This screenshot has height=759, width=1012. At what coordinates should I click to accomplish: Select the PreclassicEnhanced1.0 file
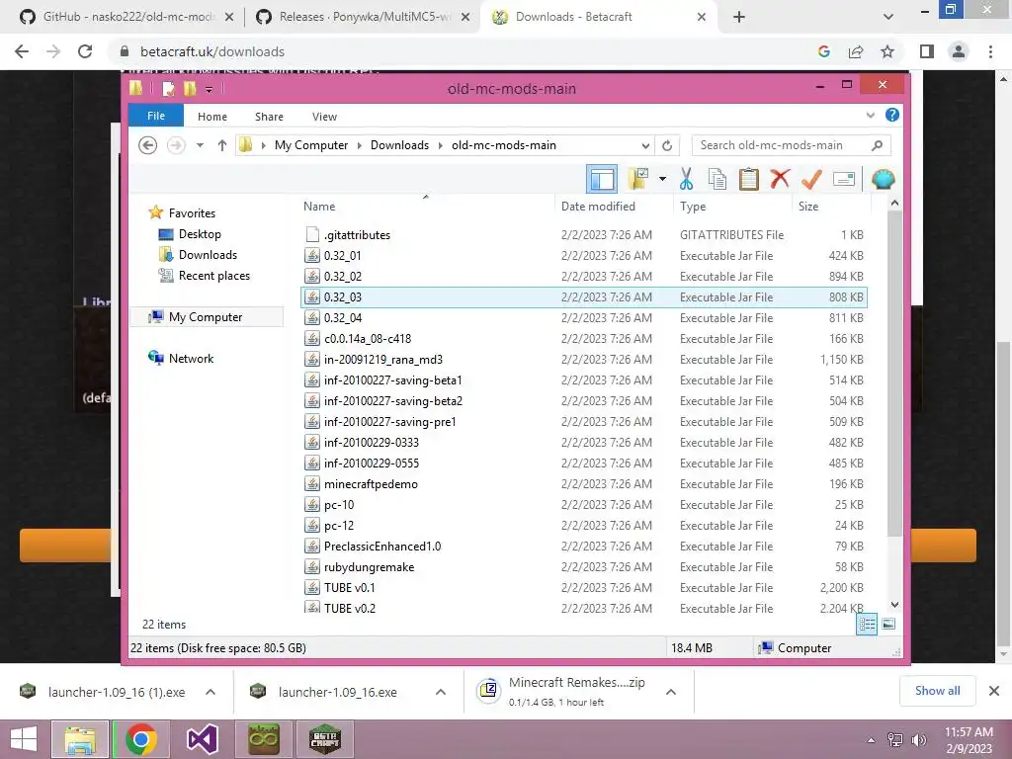point(584,546)
